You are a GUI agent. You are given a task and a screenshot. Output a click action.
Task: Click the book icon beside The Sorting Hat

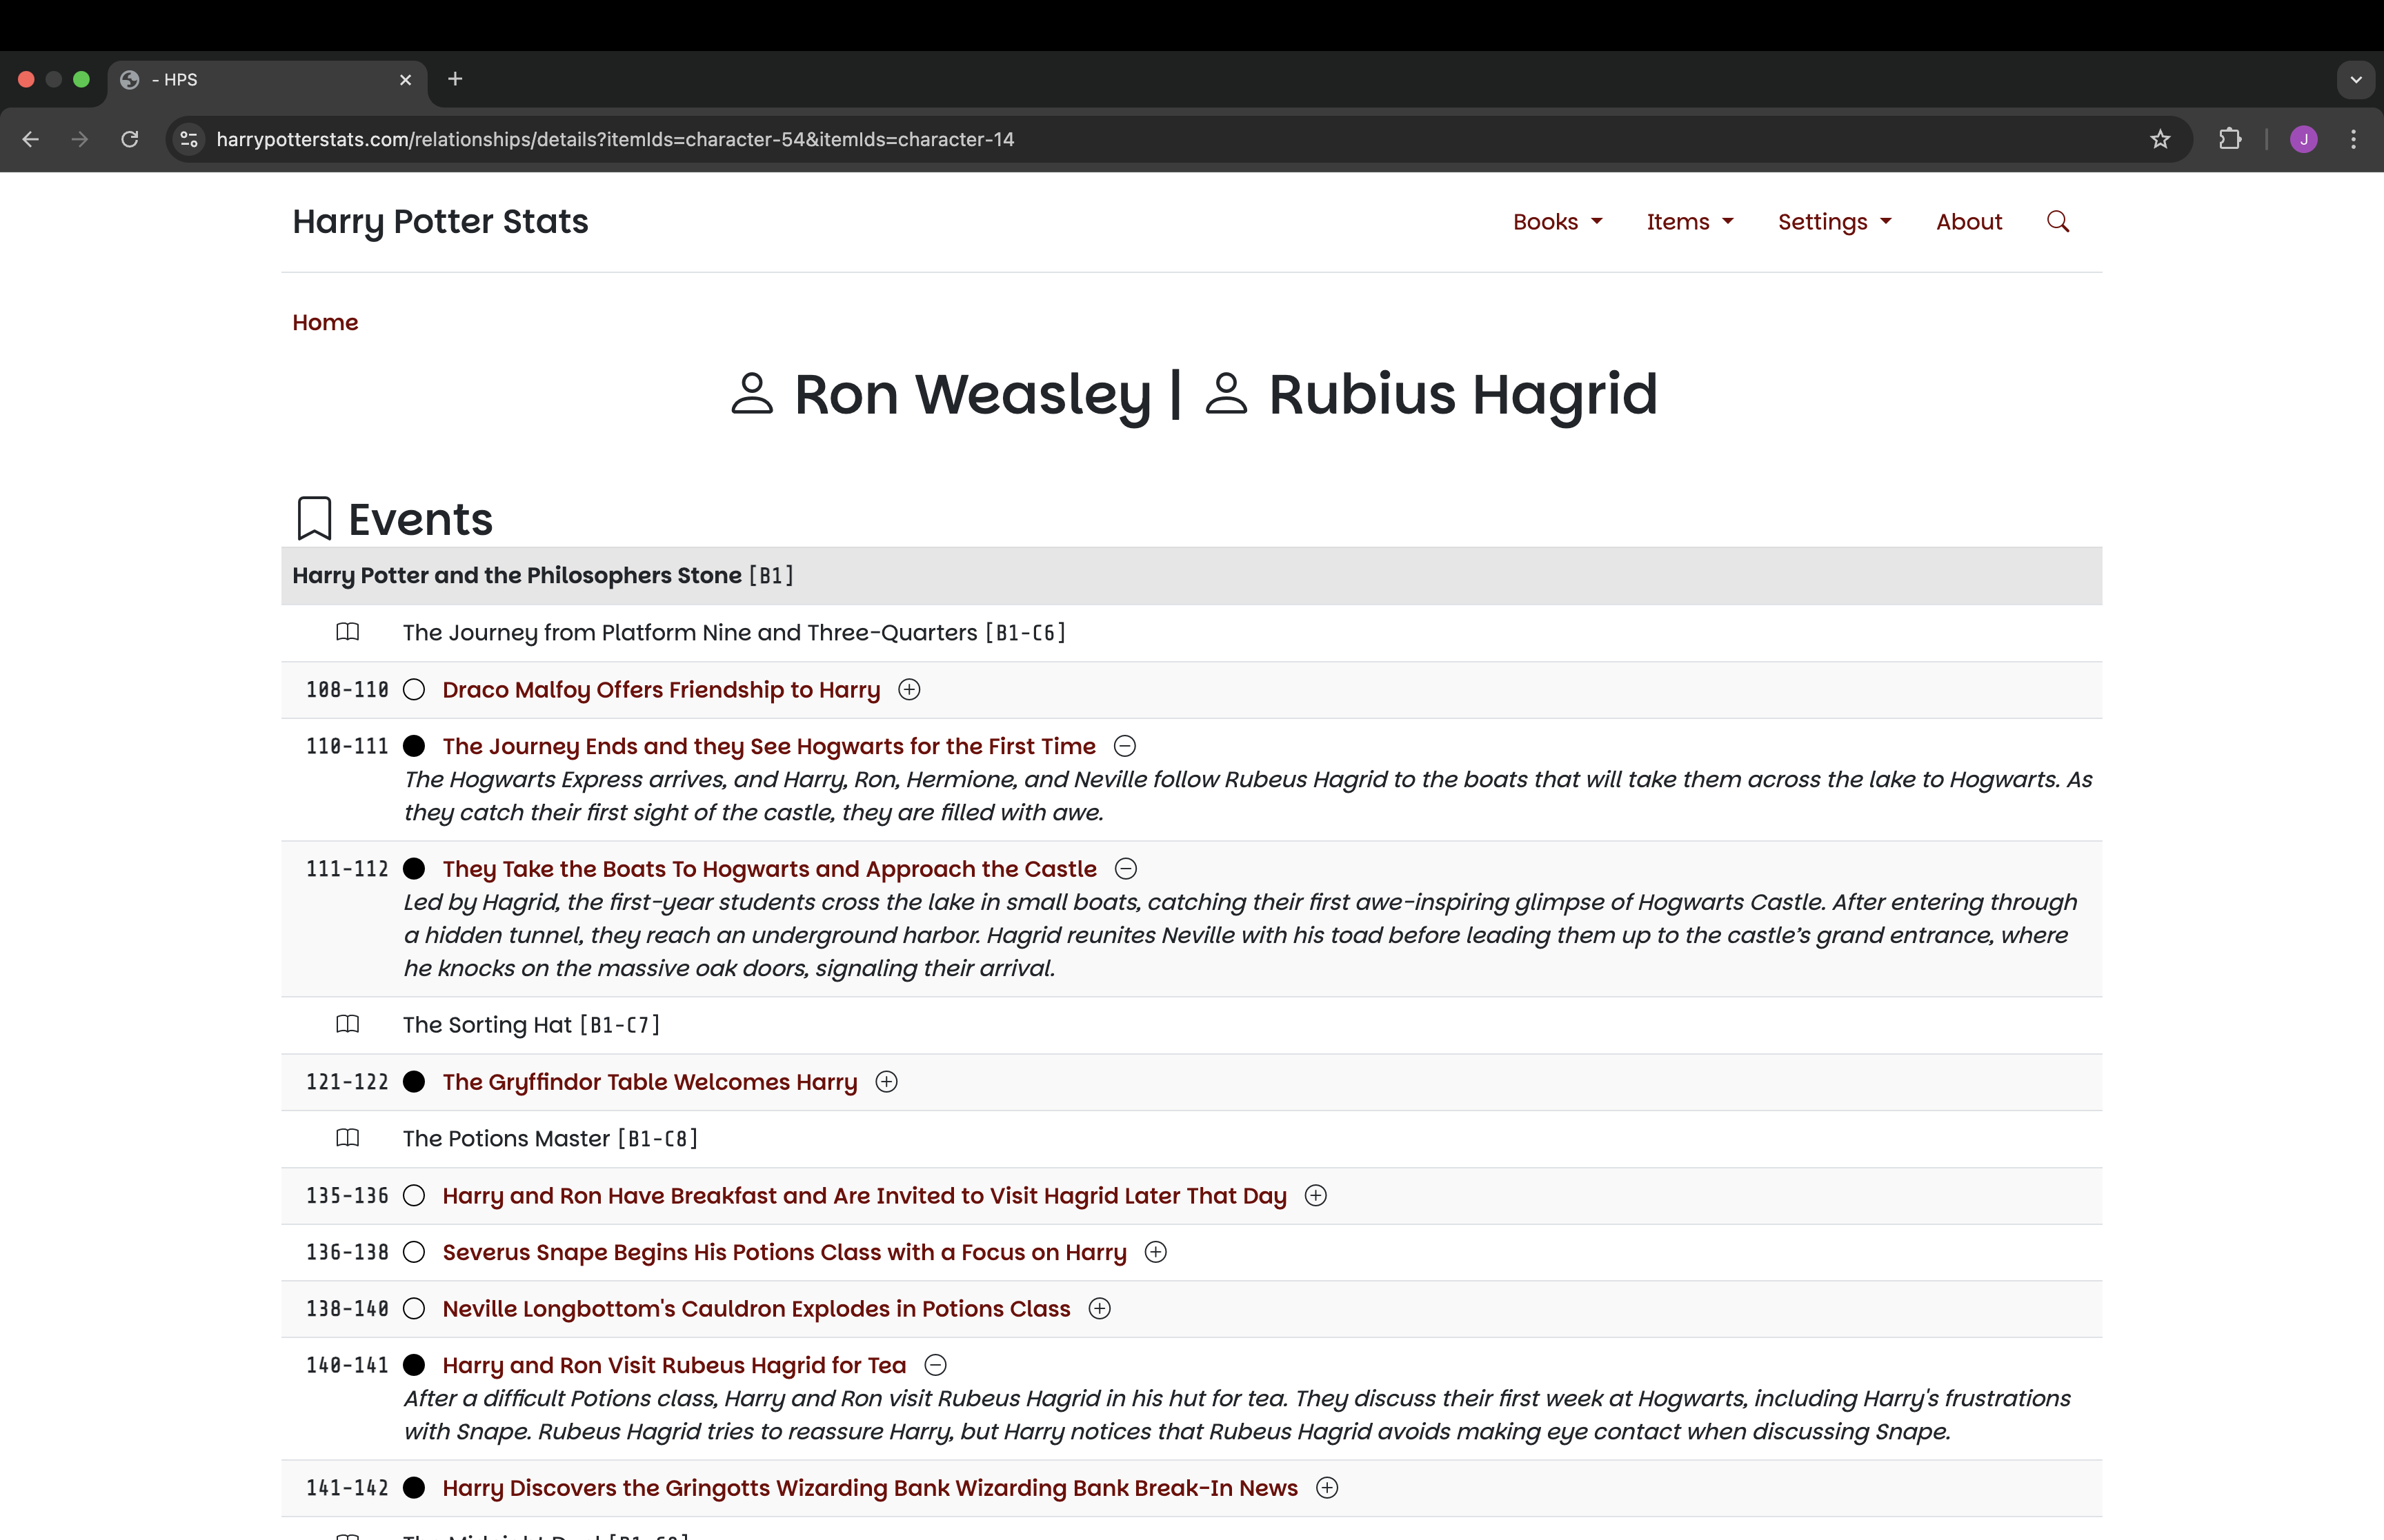click(x=347, y=1024)
